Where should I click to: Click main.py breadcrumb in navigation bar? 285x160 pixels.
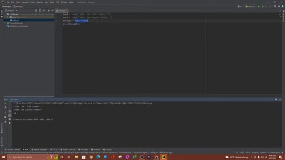(x=18, y=7)
